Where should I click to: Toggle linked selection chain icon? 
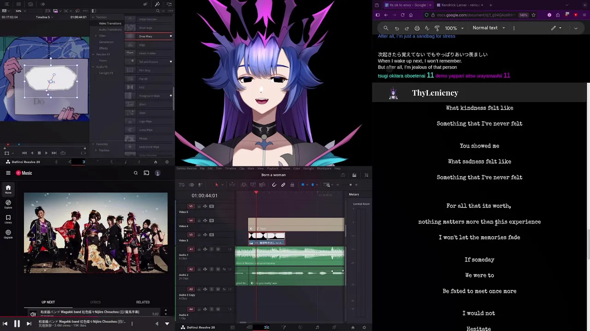click(283, 185)
